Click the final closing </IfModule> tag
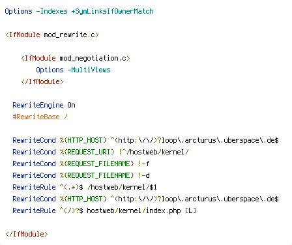The height and width of the screenshot is (245, 292). (x=27, y=234)
